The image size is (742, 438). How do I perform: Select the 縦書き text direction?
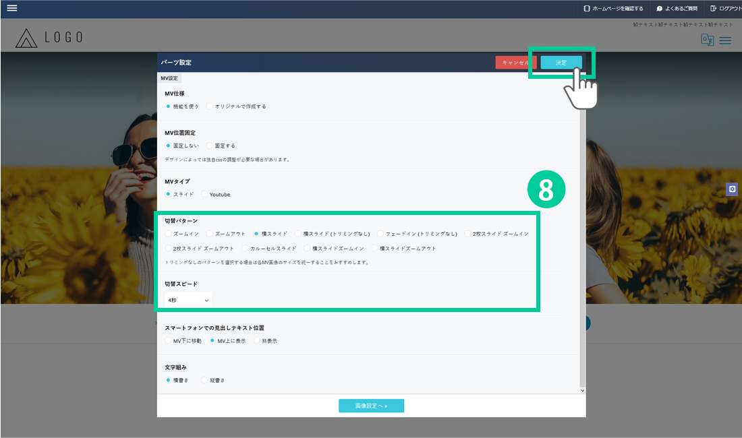pyautogui.click(x=205, y=381)
